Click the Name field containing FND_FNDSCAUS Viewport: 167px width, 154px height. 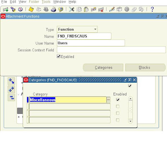[84, 36]
